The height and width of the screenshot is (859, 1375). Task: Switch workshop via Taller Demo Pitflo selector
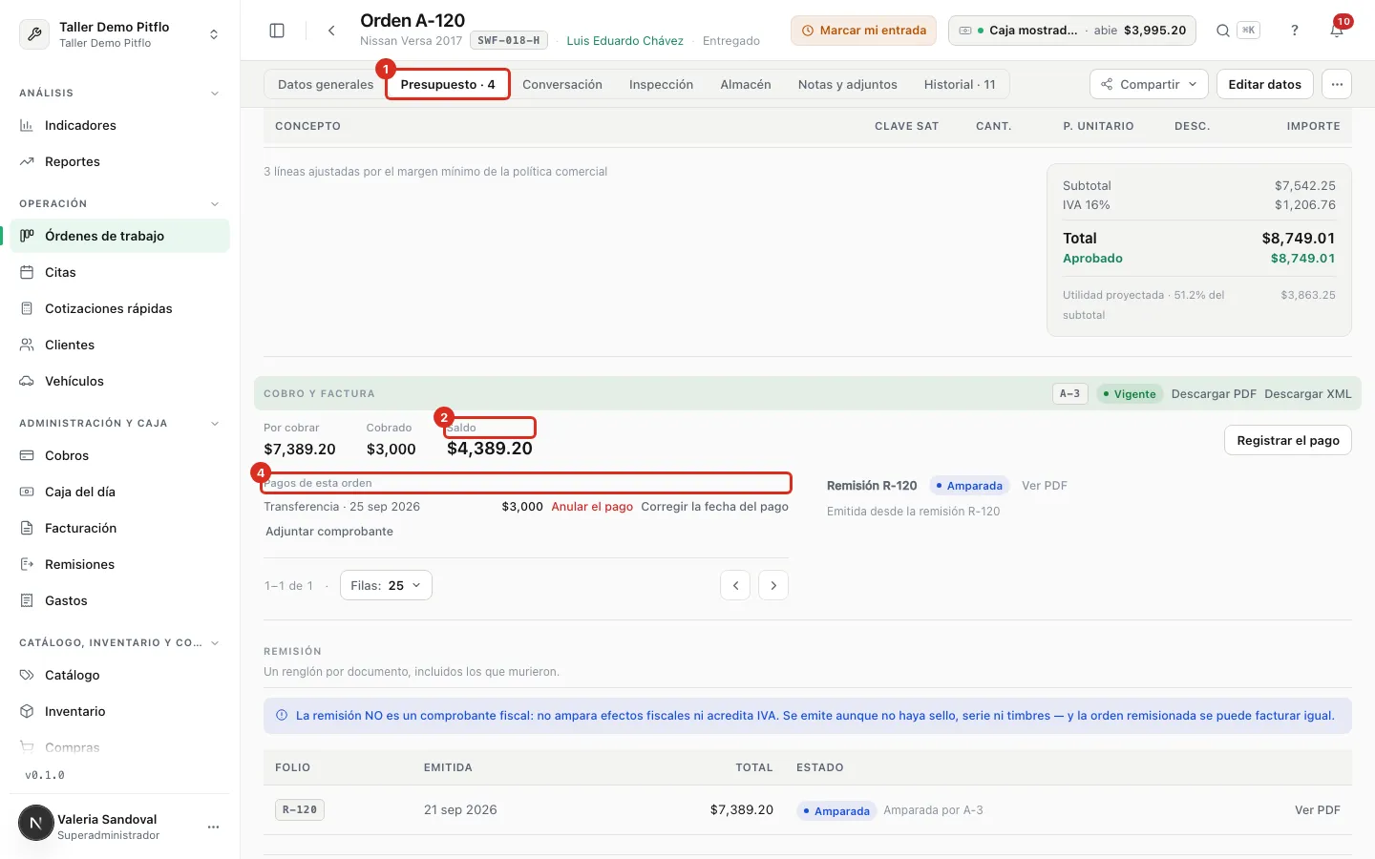coord(120,34)
